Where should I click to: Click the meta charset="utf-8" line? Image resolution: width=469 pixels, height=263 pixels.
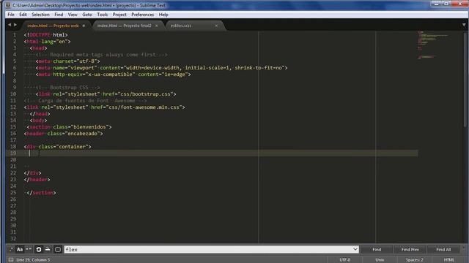[x=68, y=61]
